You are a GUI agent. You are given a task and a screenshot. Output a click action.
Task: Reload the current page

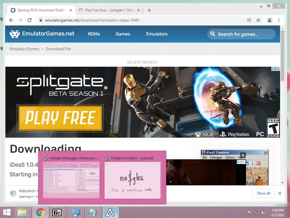pos(29,20)
